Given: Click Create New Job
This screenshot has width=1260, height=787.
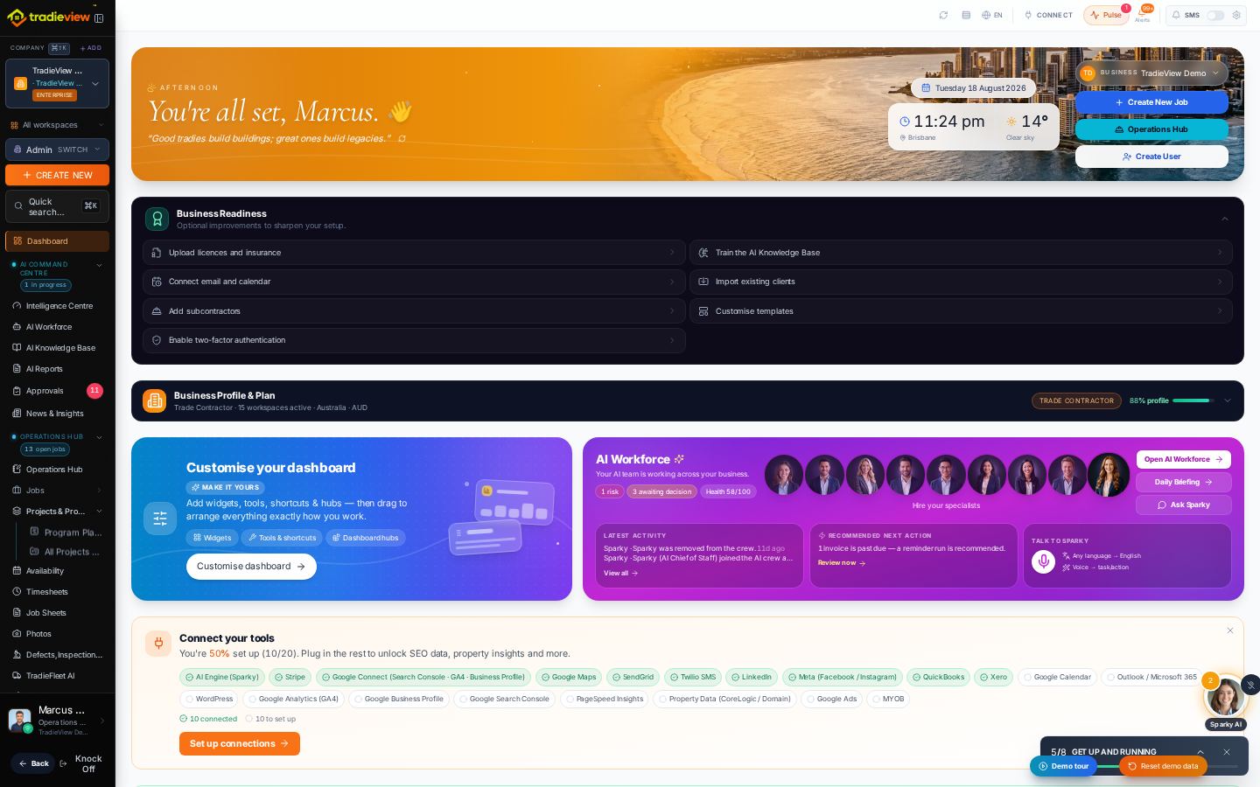Looking at the screenshot, I should [1151, 102].
